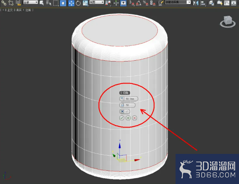Open Edit Named Selection Sets
This screenshot has width=239, height=184.
(161, 3)
